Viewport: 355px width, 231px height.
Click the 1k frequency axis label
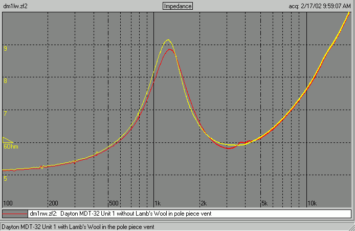point(158,203)
